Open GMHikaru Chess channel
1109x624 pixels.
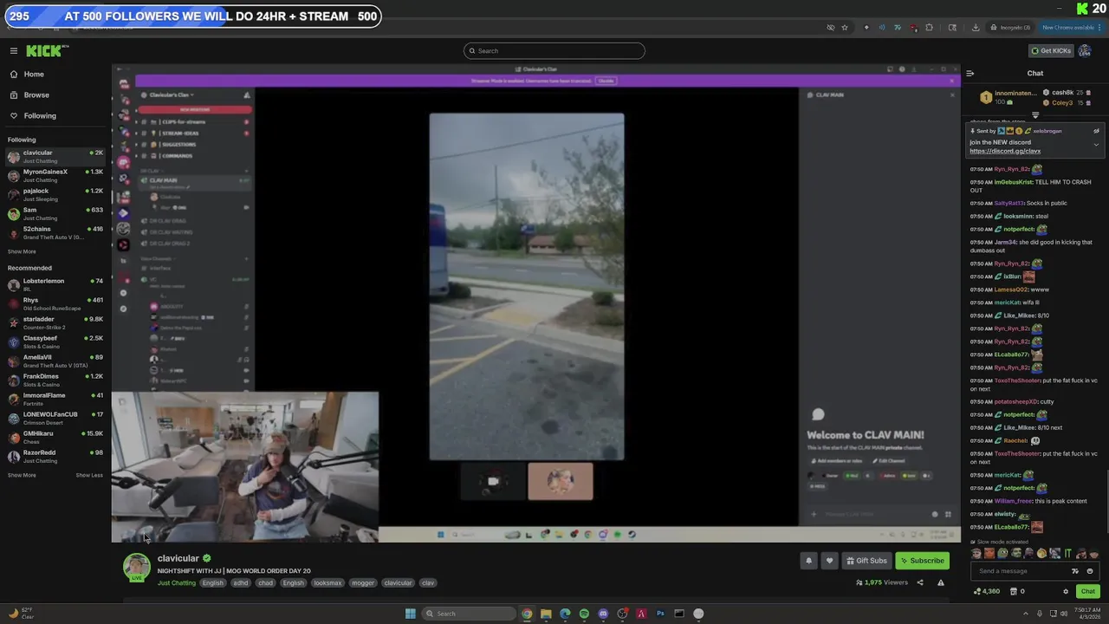click(55, 438)
